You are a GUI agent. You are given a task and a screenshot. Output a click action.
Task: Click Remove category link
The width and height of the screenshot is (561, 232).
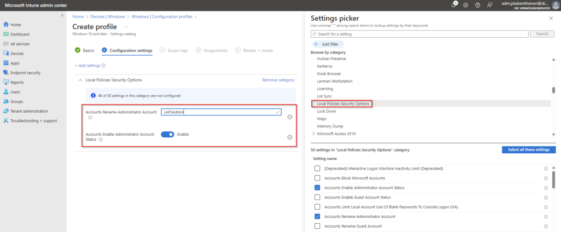click(x=278, y=80)
